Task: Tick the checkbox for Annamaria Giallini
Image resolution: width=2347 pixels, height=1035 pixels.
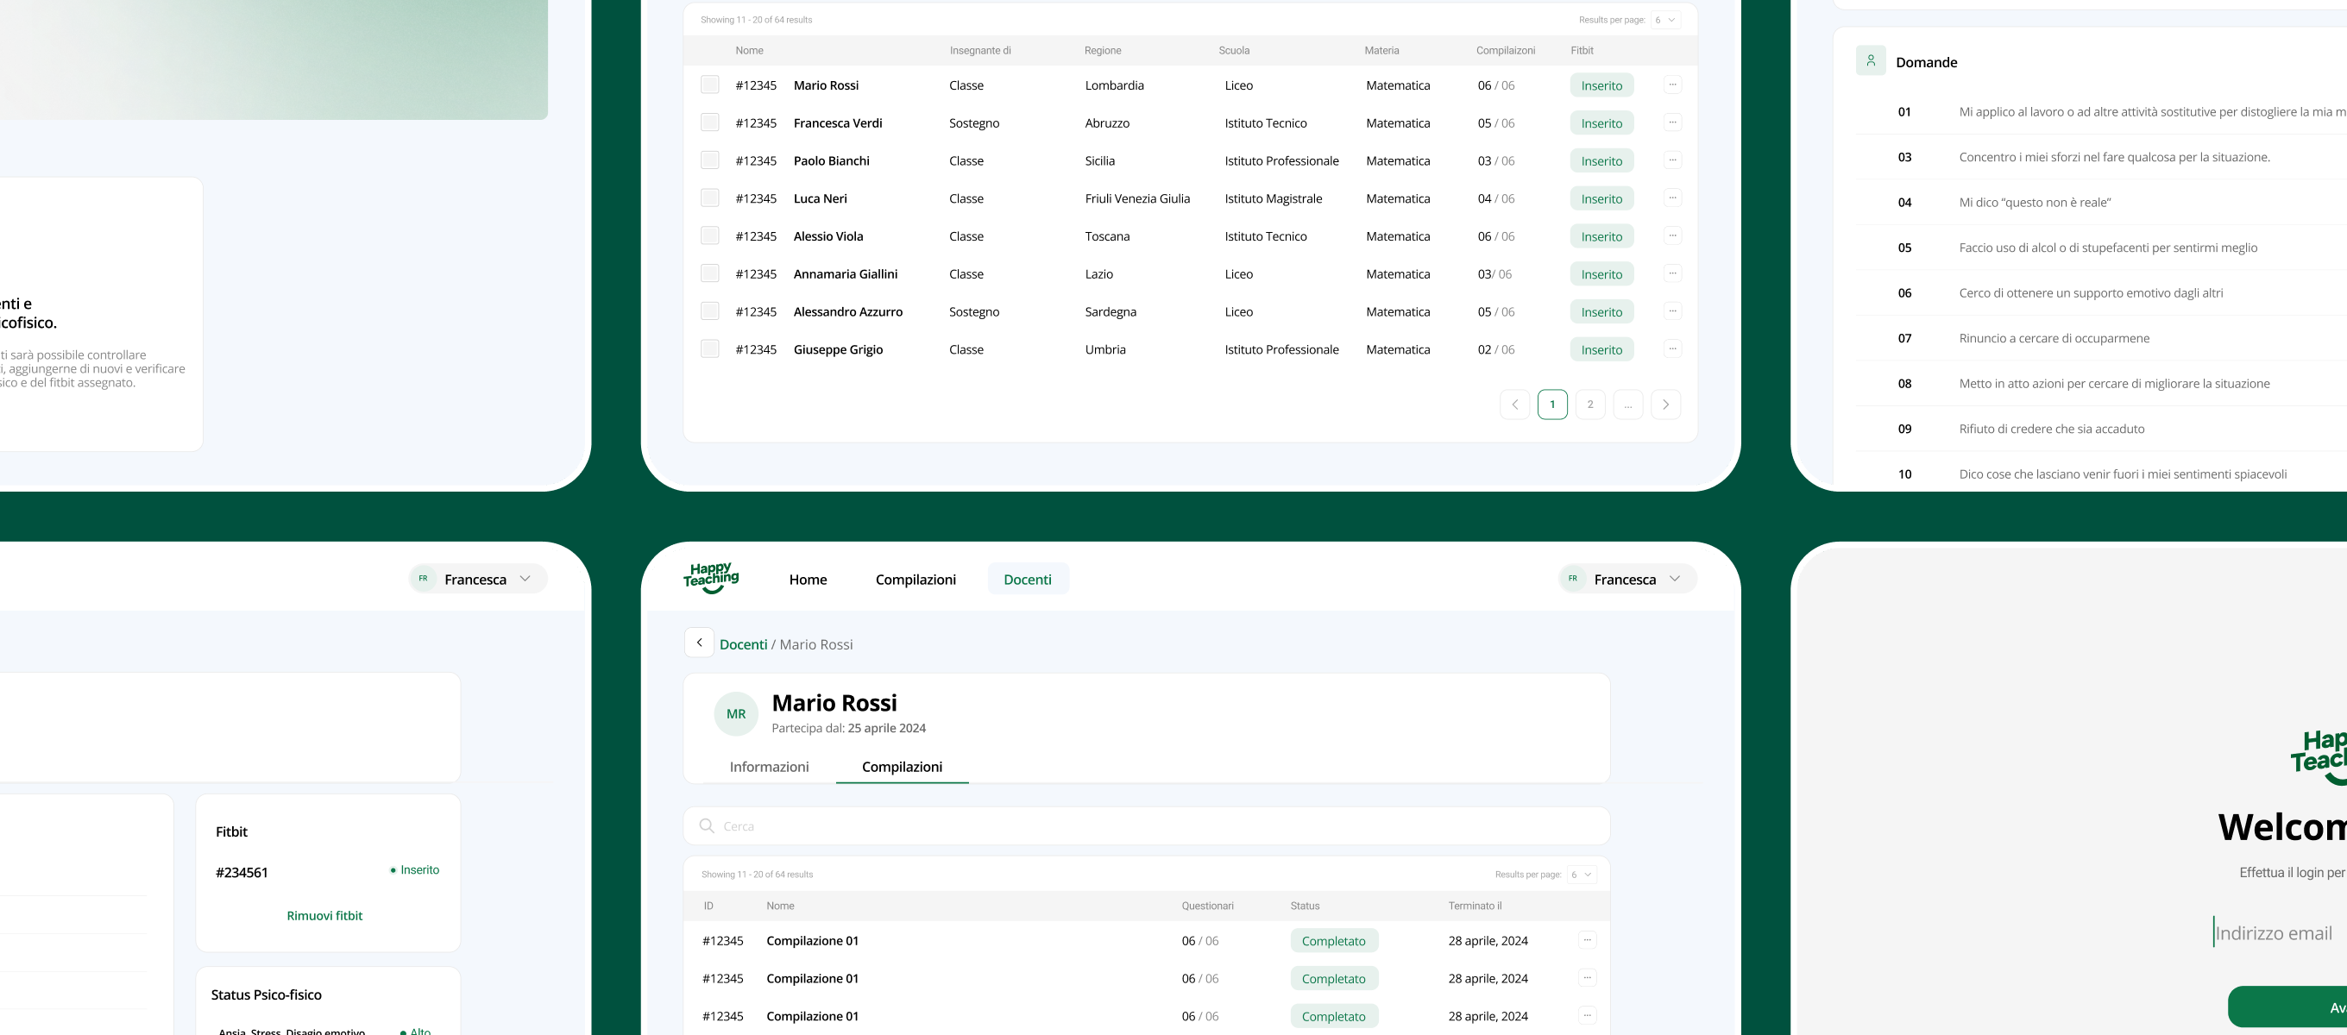Action: (710, 273)
